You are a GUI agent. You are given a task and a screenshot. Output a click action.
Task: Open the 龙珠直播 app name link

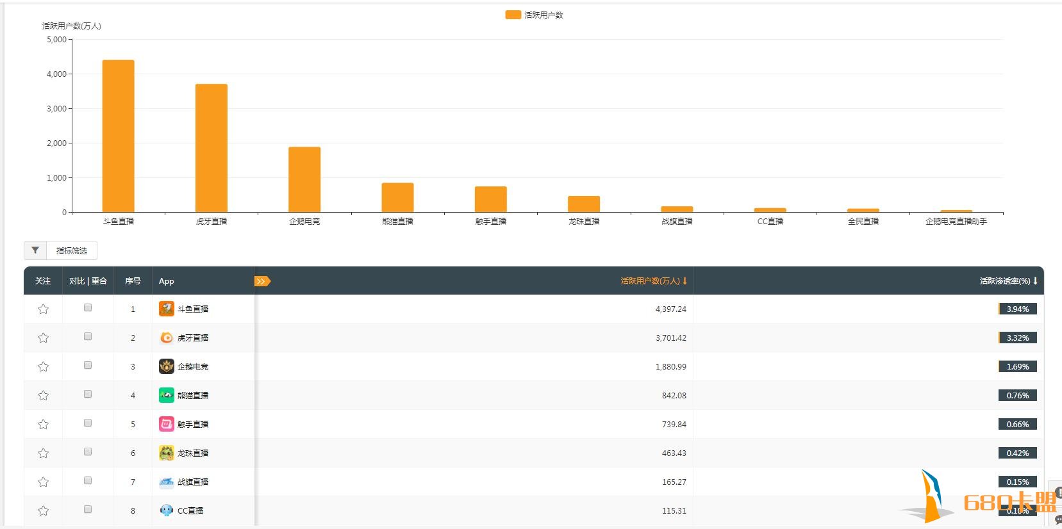click(x=193, y=453)
